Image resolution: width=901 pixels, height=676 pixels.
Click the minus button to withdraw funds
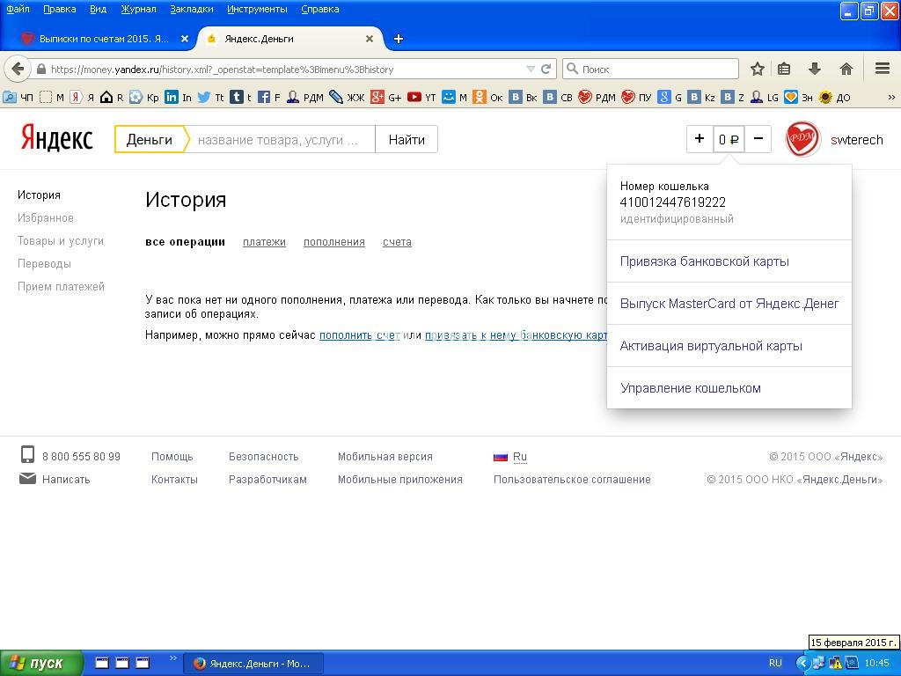pyautogui.click(x=758, y=138)
